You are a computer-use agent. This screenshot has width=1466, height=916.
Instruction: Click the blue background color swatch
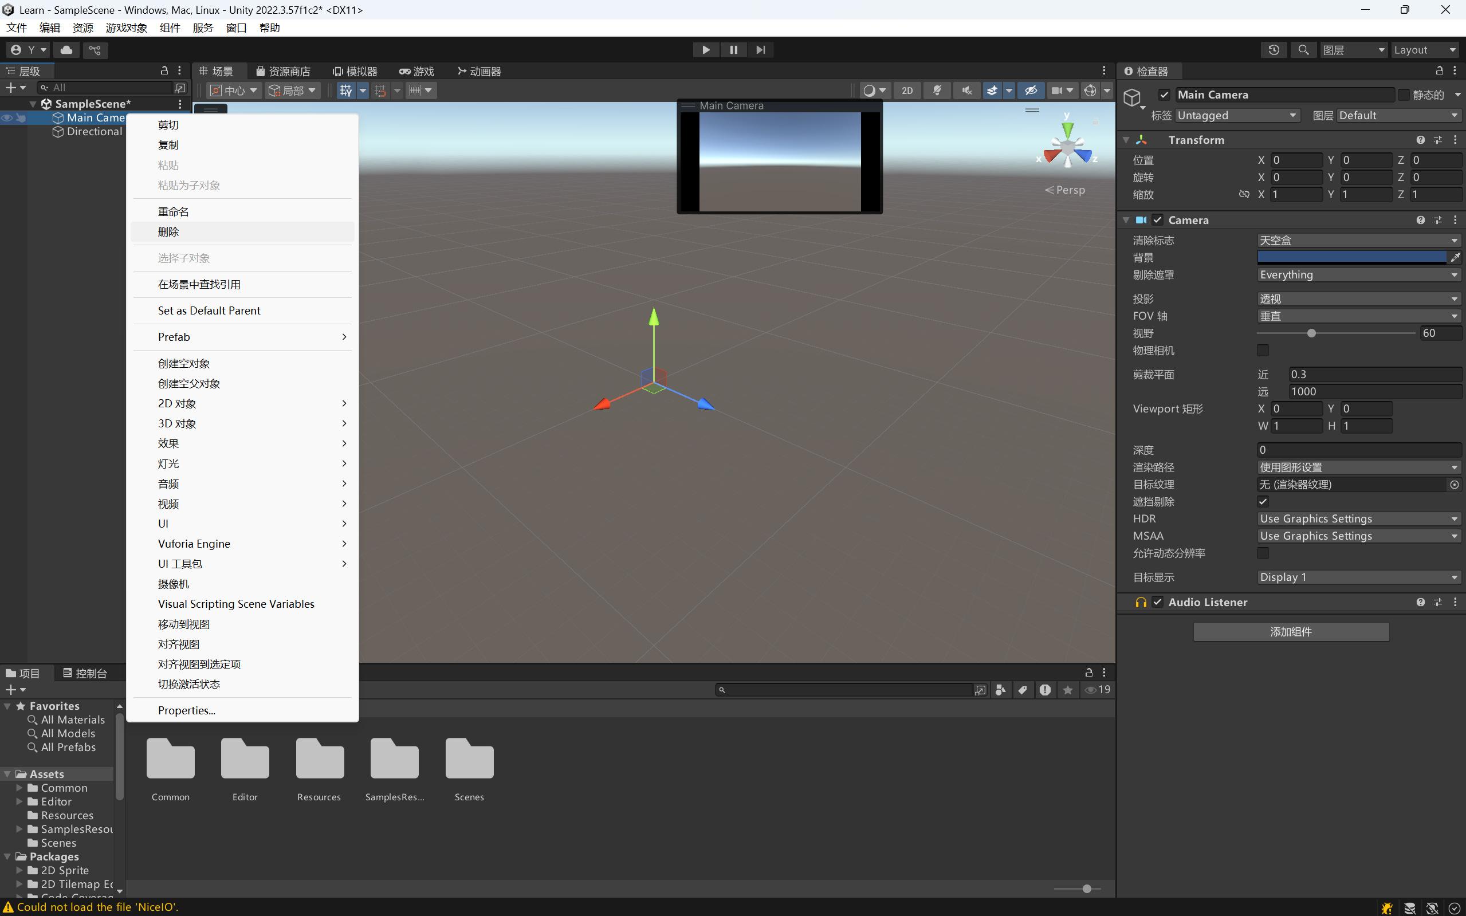(x=1351, y=257)
